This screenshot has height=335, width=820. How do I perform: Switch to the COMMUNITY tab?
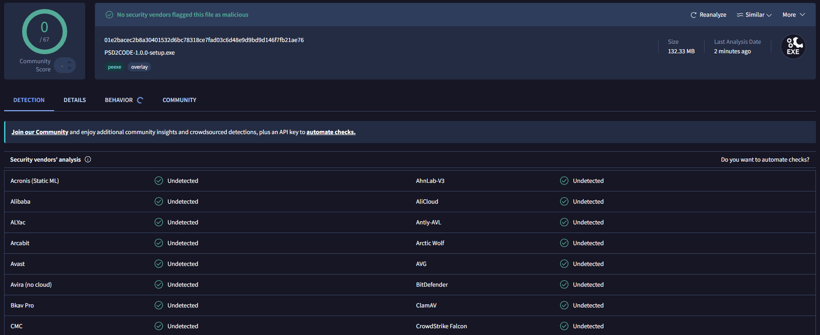(180, 100)
